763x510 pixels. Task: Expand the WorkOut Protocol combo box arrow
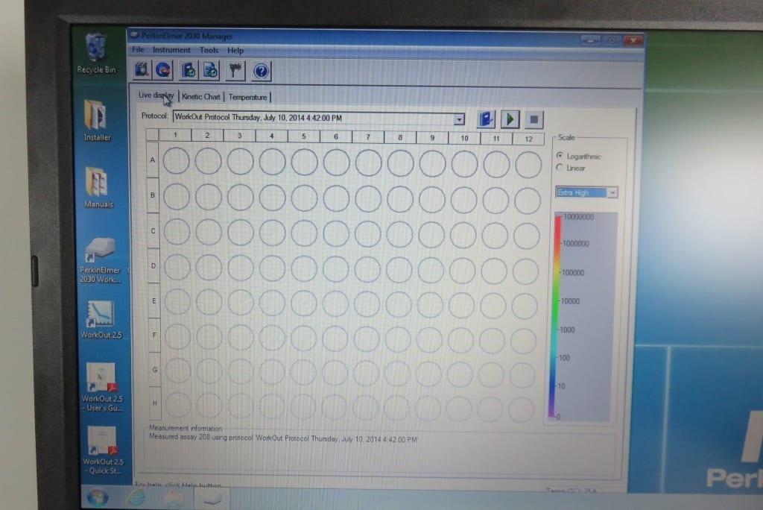click(460, 119)
